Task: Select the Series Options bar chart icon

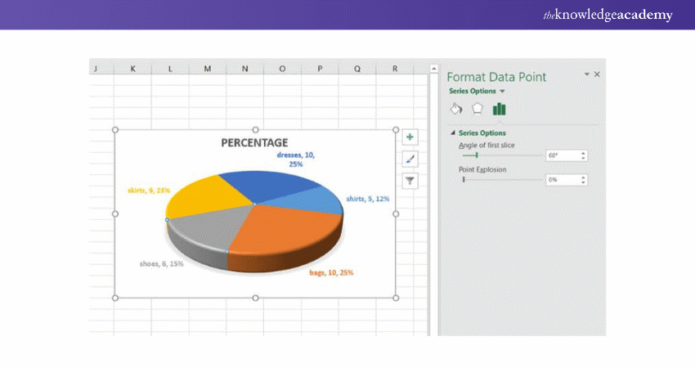Action: (x=499, y=109)
